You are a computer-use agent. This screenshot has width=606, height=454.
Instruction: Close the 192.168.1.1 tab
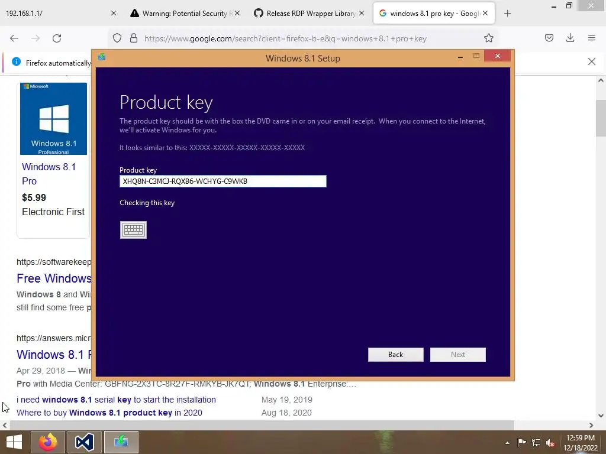pos(113,13)
